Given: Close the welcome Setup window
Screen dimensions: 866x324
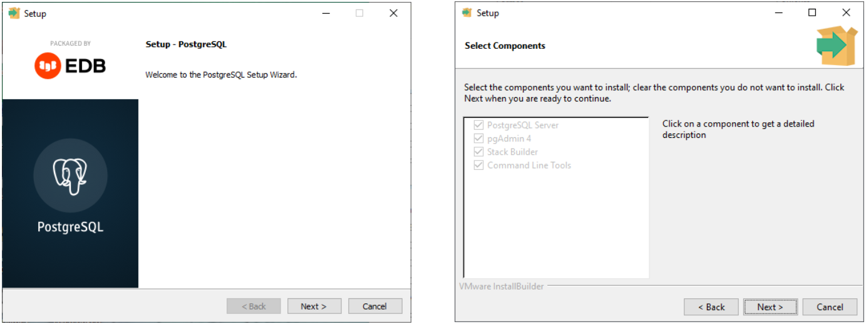Looking at the screenshot, I should click(393, 13).
